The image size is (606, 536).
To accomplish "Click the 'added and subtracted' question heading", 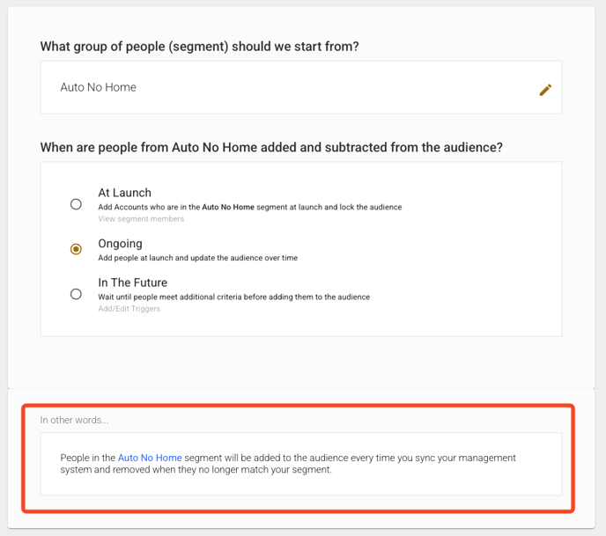I will 271,147.
